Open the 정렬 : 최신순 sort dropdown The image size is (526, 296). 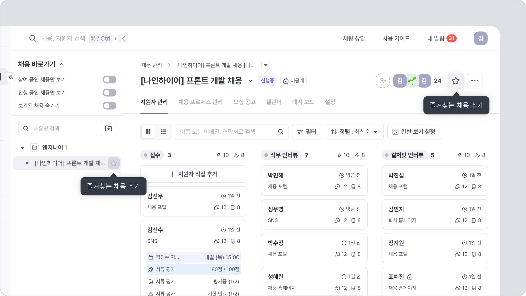pos(355,132)
